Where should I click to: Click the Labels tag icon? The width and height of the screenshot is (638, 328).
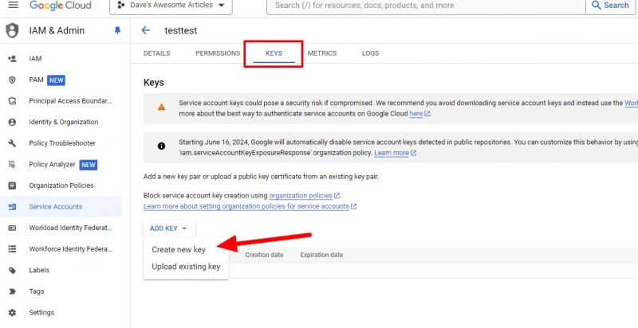point(12,271)
